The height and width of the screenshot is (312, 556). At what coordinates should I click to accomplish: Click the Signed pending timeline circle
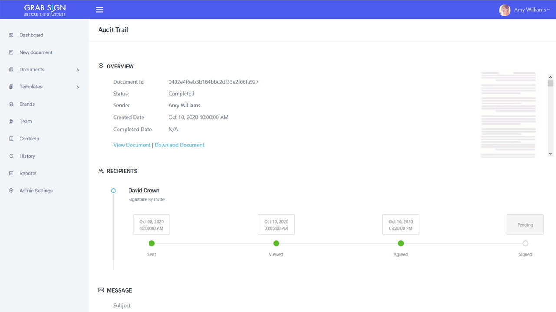525,244
